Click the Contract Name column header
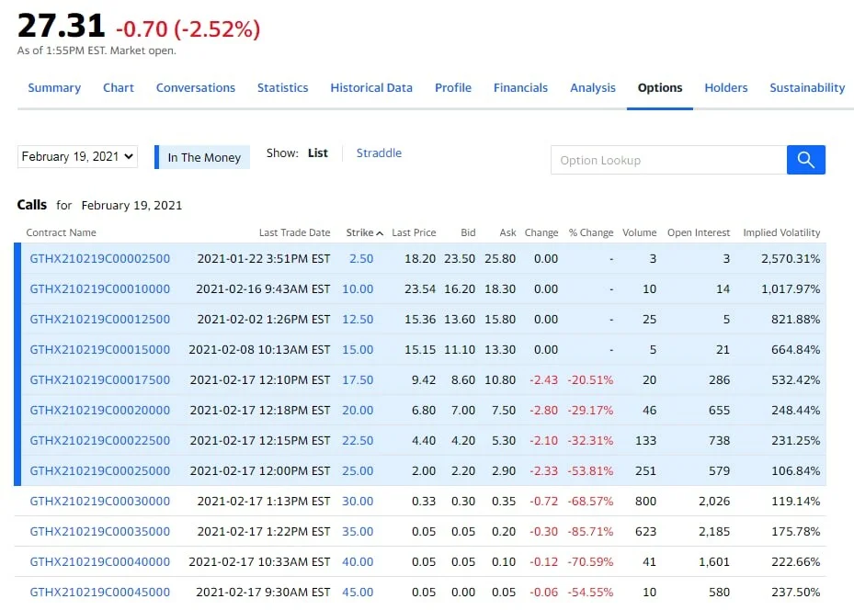The image size is (854, 610). point(61,232)
